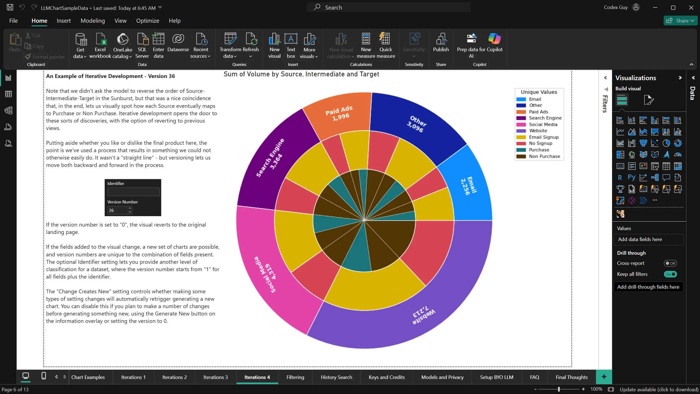The width and height of the screenshot is (700, 394).
Task: Select the R script visual icon
Action: [620, 178]
